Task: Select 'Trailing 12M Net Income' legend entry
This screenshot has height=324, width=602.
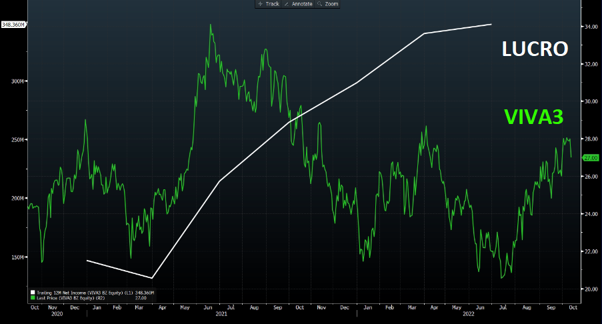Action: (85, 293)
